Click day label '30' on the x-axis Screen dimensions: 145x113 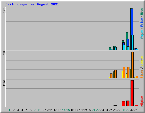(132, 110)
